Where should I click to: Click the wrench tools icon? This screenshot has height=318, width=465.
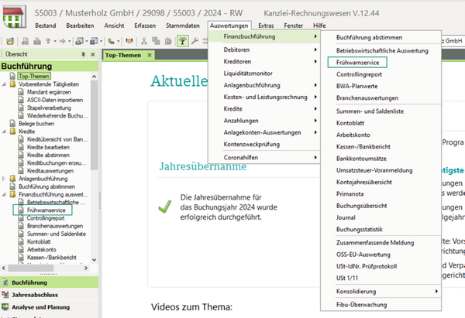coord(195,41)
